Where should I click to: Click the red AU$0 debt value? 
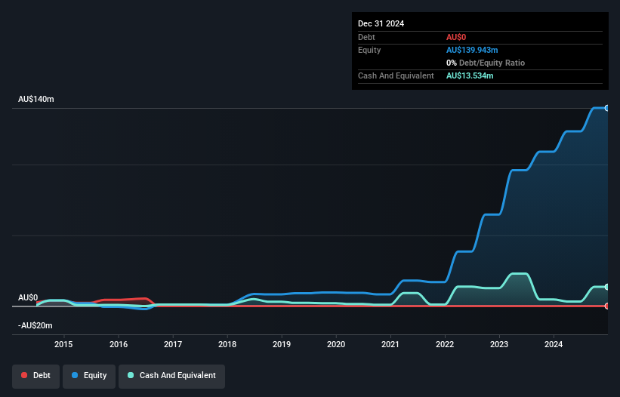(x=456, y=37)
